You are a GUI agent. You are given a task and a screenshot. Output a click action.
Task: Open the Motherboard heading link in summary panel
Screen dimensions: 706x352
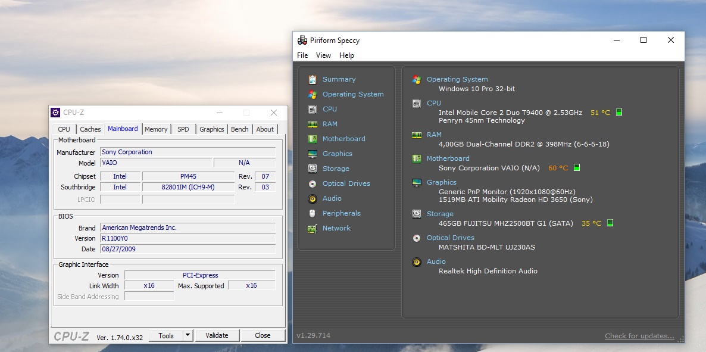pos(448,158)
